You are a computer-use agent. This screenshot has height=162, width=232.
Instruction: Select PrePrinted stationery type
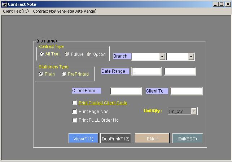[x=64, y=74]
